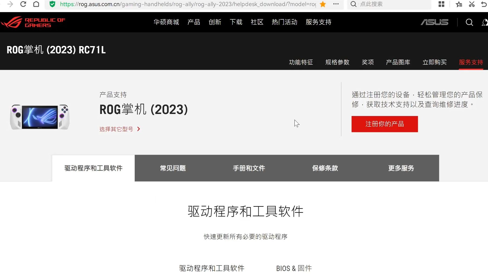The height and width of the screenshot is (274, 488).
Task: Select the 更多服务 support tab
Action: (x=401, y=168)
